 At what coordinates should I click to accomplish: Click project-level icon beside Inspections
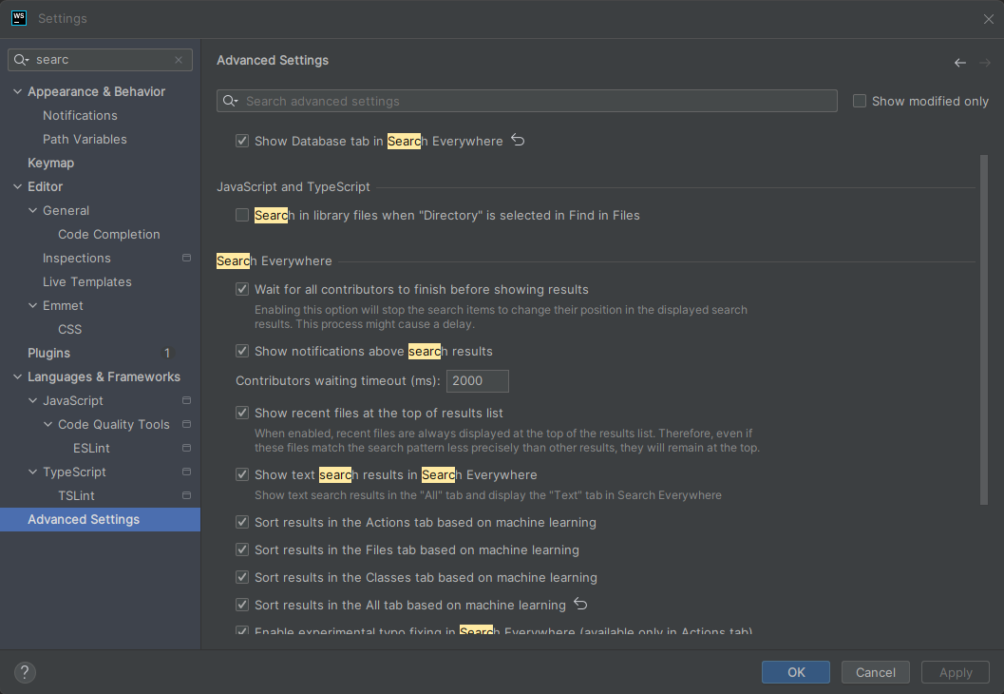tap(186, 259)
